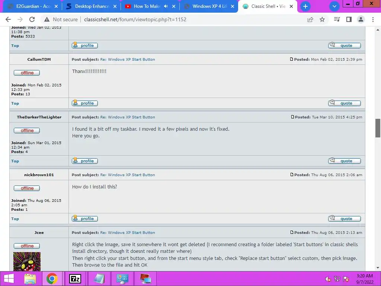The width and height of the screenshot is (381, 286).
Task: Expand the tab search dropdown
Action: click(334, 6)
